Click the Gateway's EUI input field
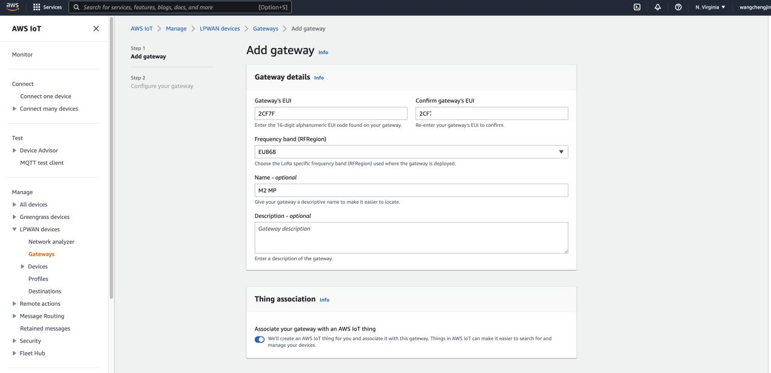771x373 pixels. coord(331,113)
